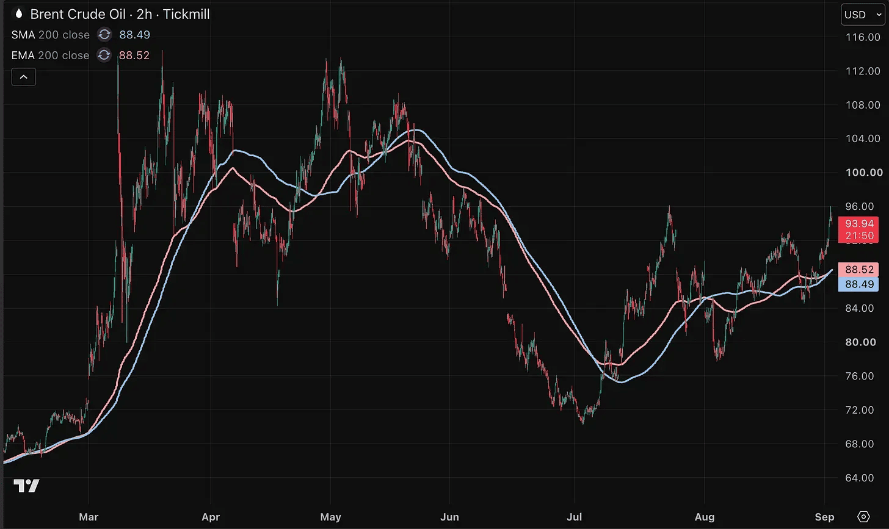This screenshot has width=889, height=529.
Task: Click the 76.00 price axis label
Action: coord(859,376)
